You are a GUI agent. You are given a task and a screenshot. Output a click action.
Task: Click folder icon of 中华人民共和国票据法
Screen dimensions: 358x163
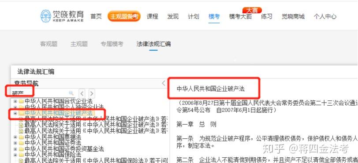tap(22, 137)
